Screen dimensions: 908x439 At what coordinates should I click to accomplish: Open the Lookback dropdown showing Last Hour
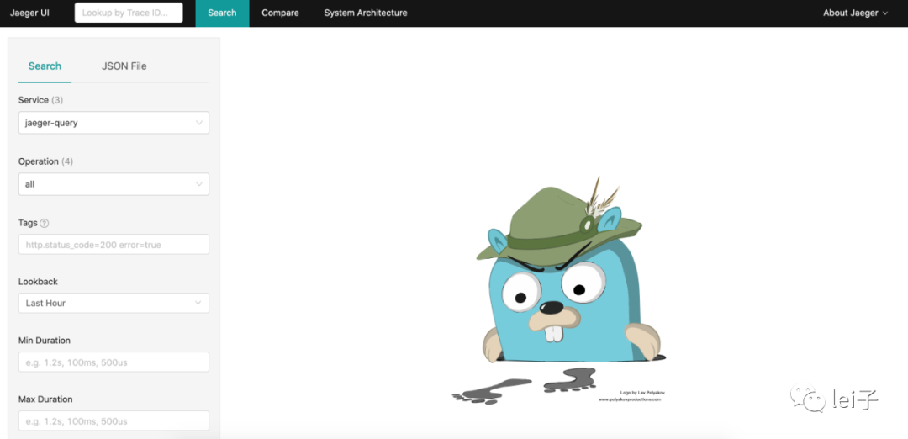click(113, 303)
